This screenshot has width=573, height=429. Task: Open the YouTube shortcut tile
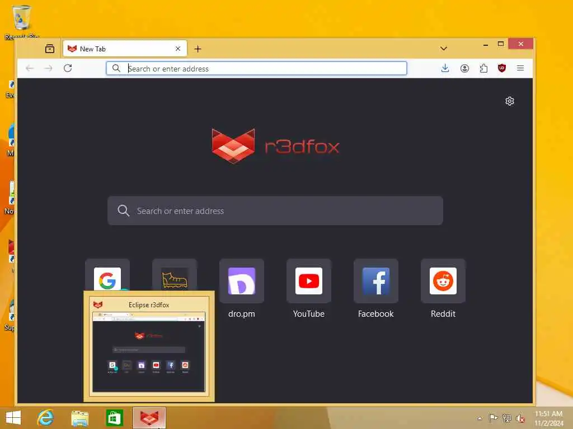point(309,281)
